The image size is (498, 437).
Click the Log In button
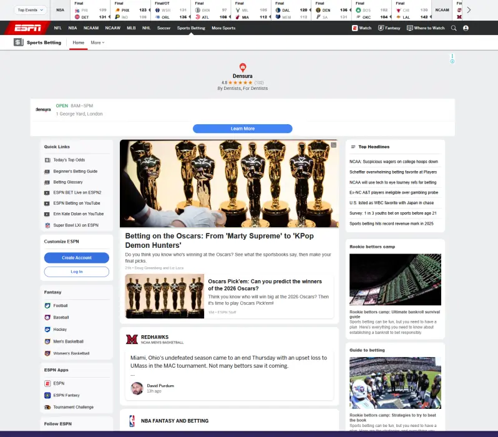(77, 272)
